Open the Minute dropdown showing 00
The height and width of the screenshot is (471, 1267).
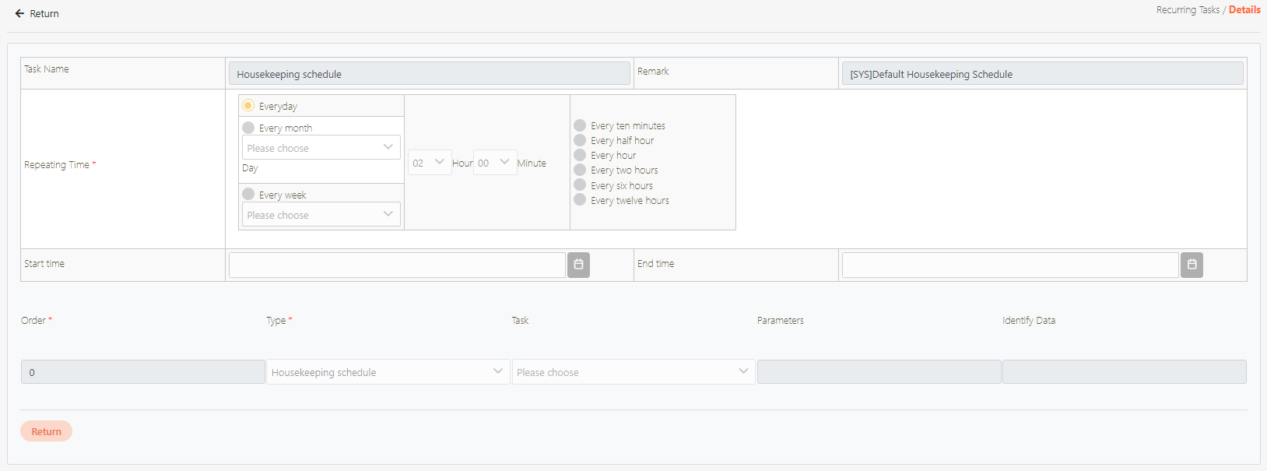[x=495, y=163]
